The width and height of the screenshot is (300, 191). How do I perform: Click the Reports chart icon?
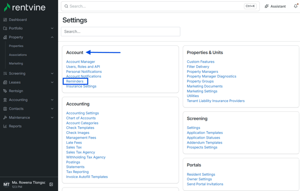click(5, 126)
